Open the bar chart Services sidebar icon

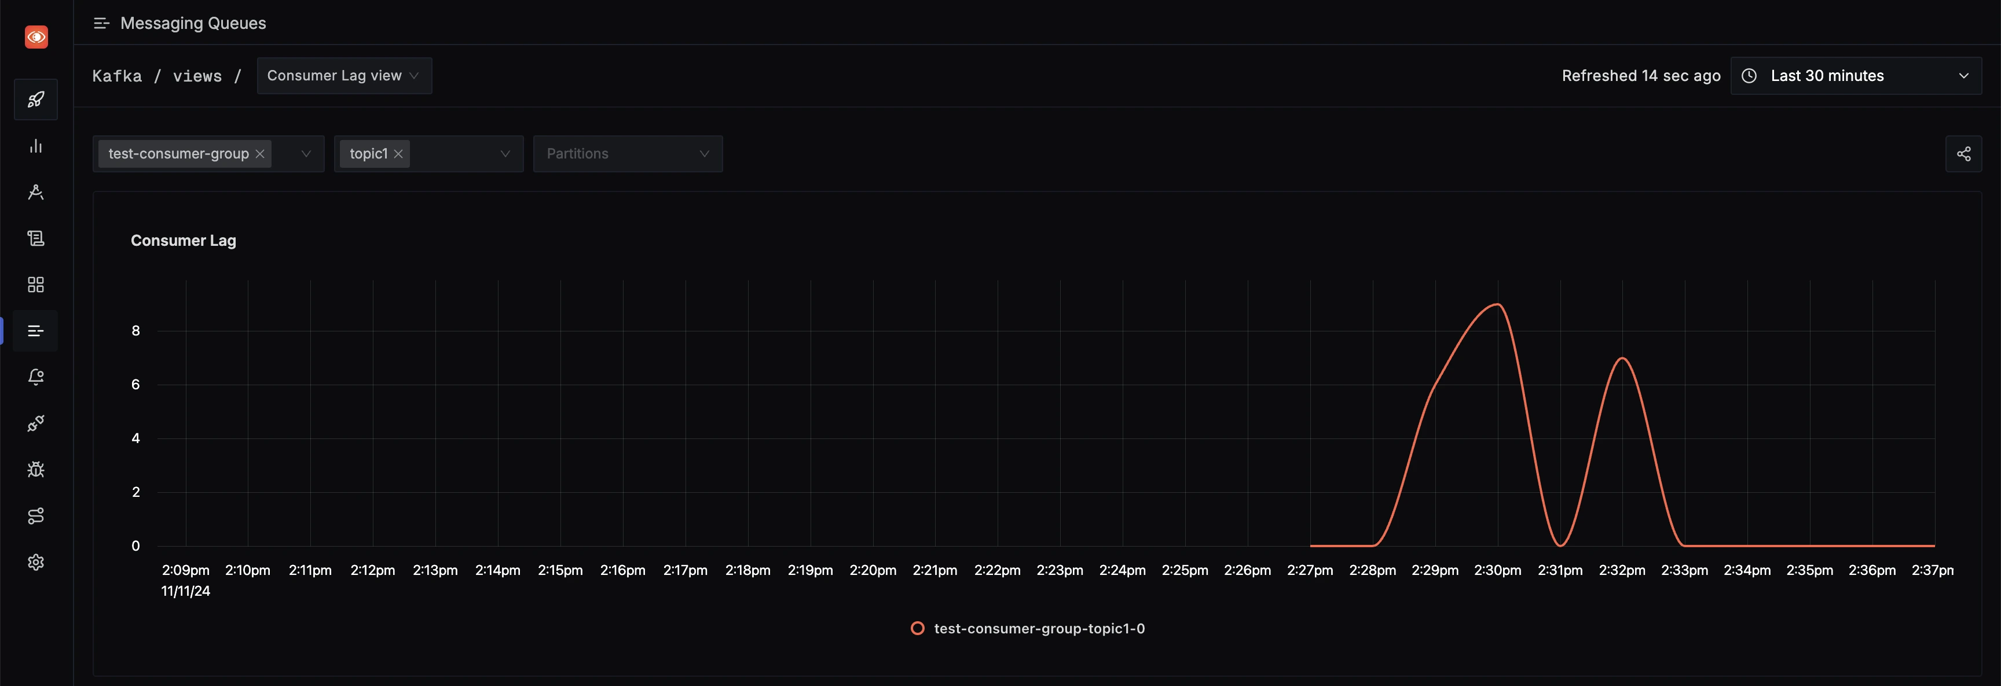[x=36, y=146]
